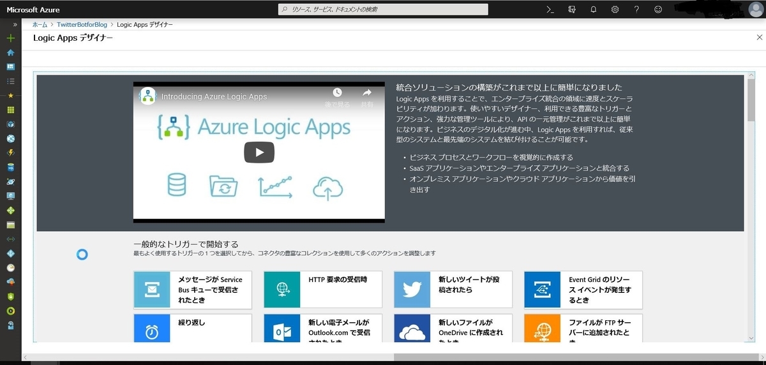Screen dimensions: 766x365
Task: Open App Services globe icon in sidebar
Action: pos(10,138)
